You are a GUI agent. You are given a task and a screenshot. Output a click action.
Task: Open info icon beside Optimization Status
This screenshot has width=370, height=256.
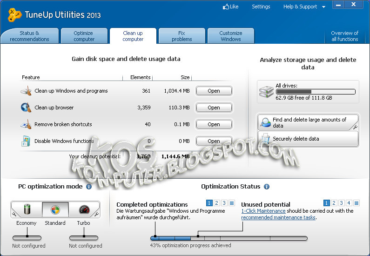coord(267,187)
